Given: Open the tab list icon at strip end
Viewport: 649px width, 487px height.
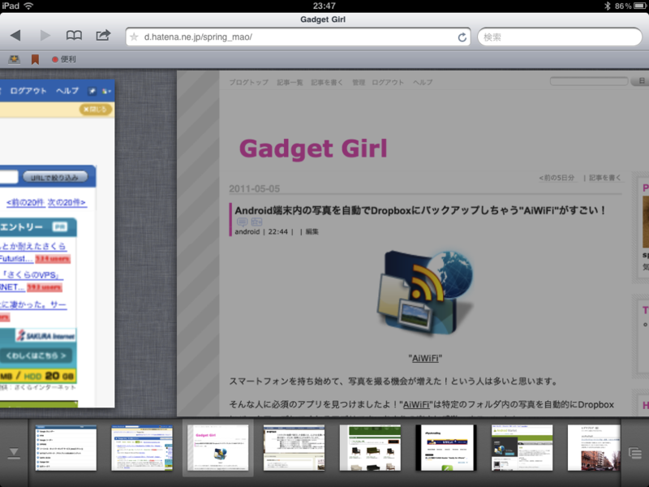Looking at the screenshot, I should (x=635, y=453).
